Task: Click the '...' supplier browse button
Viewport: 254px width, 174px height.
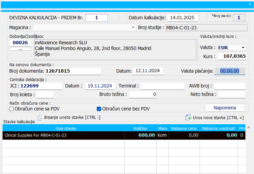Action: tap(20, 49)
